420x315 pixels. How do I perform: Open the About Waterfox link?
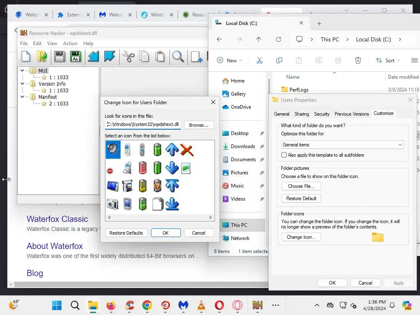click(55, 246)
